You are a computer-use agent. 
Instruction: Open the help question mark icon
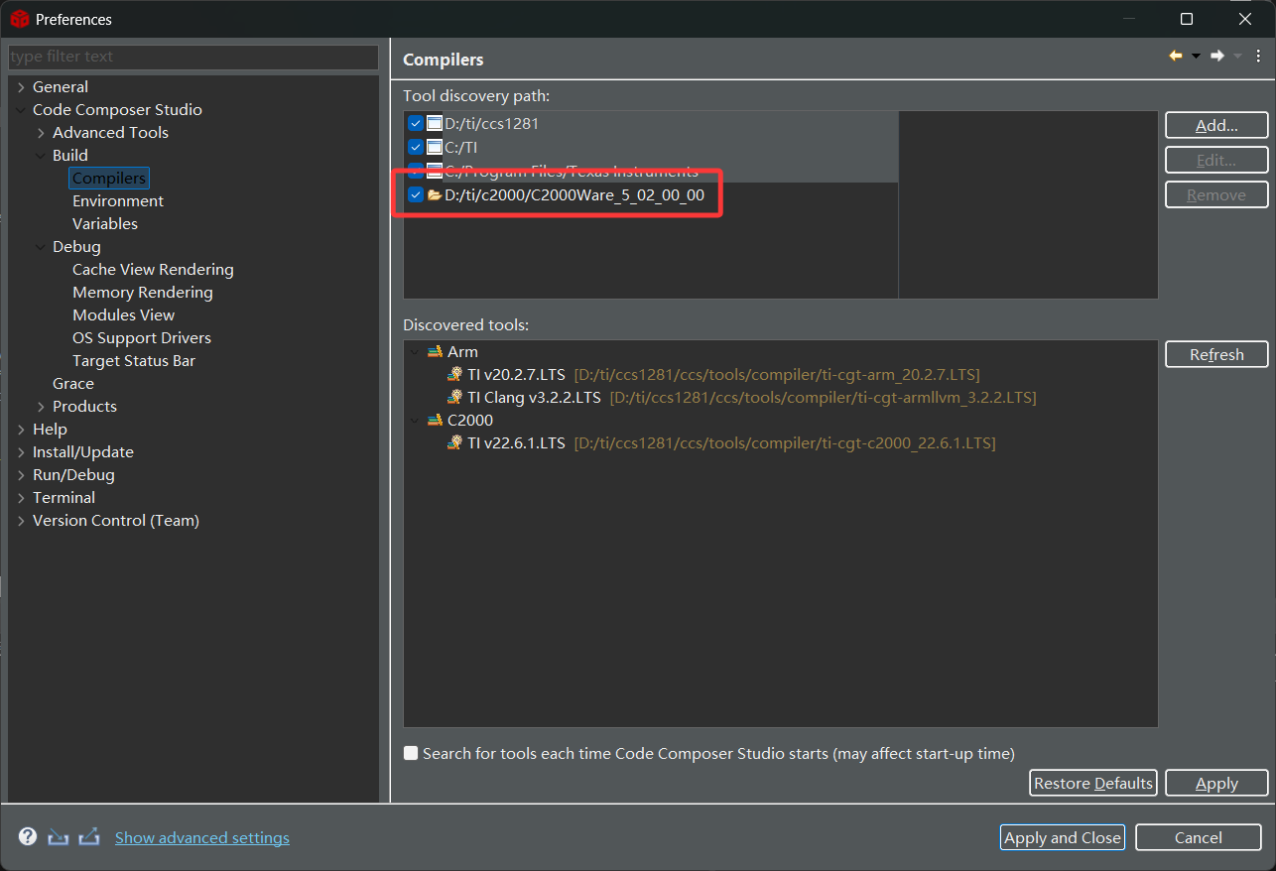28,836
